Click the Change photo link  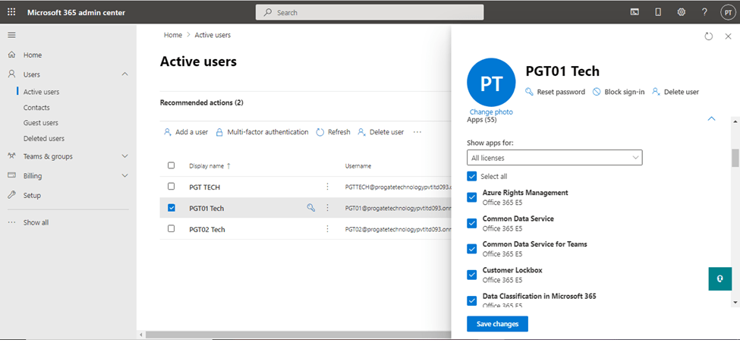(490, 112)
